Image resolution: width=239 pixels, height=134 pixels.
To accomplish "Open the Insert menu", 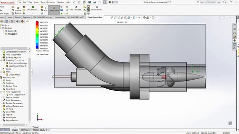I will [36, 2].
